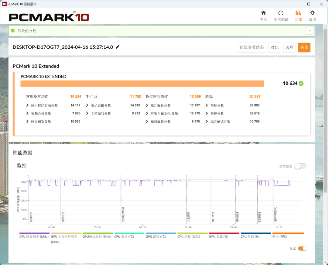This screenshot has width=328, height=265.
Task: Click 游戏 score 20 557
Action: [x=255, y=97]
